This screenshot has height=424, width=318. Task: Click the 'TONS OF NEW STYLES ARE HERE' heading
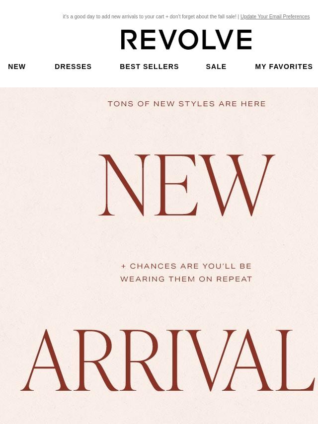187,104
